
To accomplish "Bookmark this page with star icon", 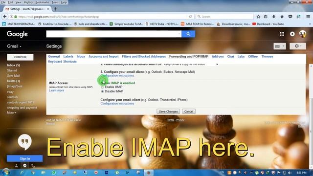I will (258, 17).
